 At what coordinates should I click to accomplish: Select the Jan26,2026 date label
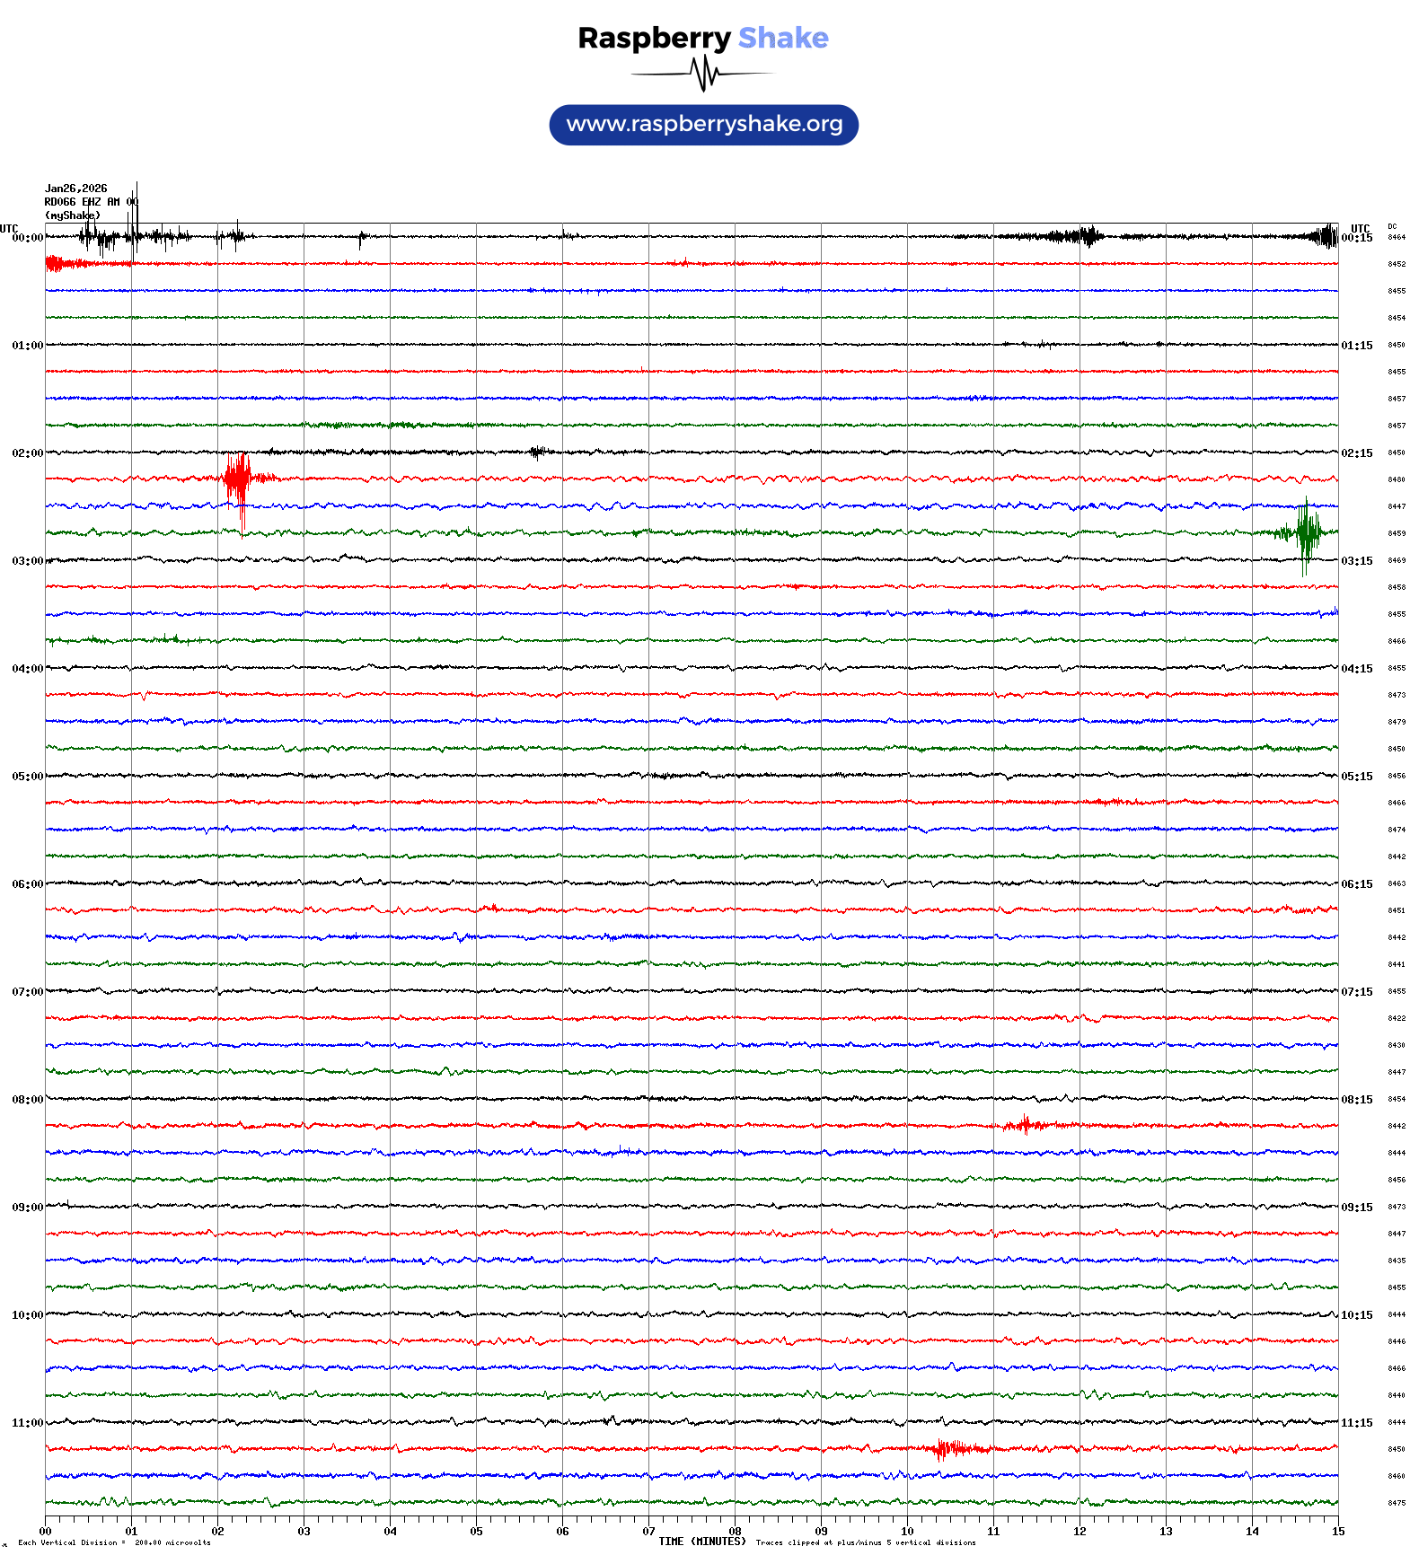point(75,189)
